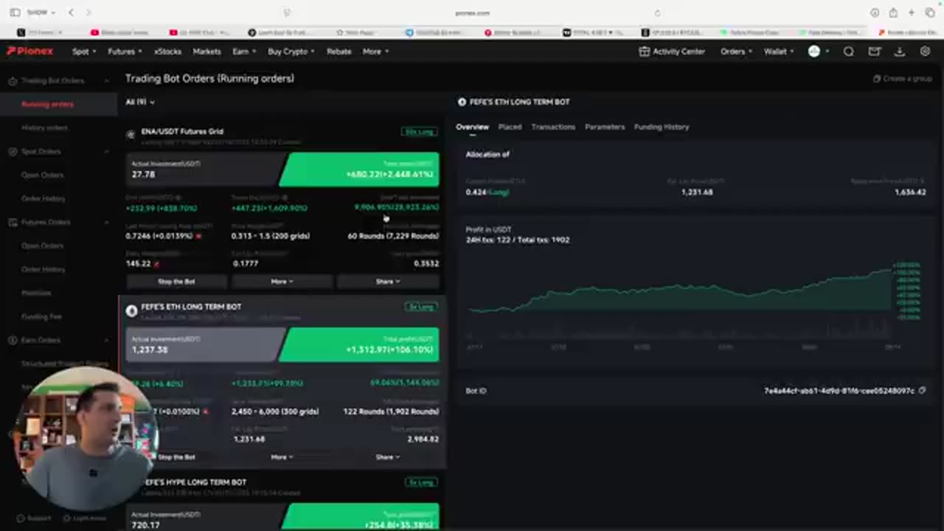
Task: Click the browser address bar showing pionex.com
Action: 472,13
